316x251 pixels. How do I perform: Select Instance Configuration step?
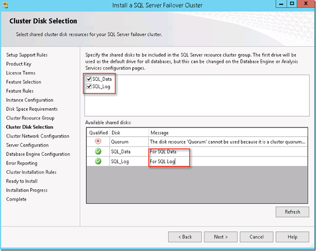pos(30,100)
